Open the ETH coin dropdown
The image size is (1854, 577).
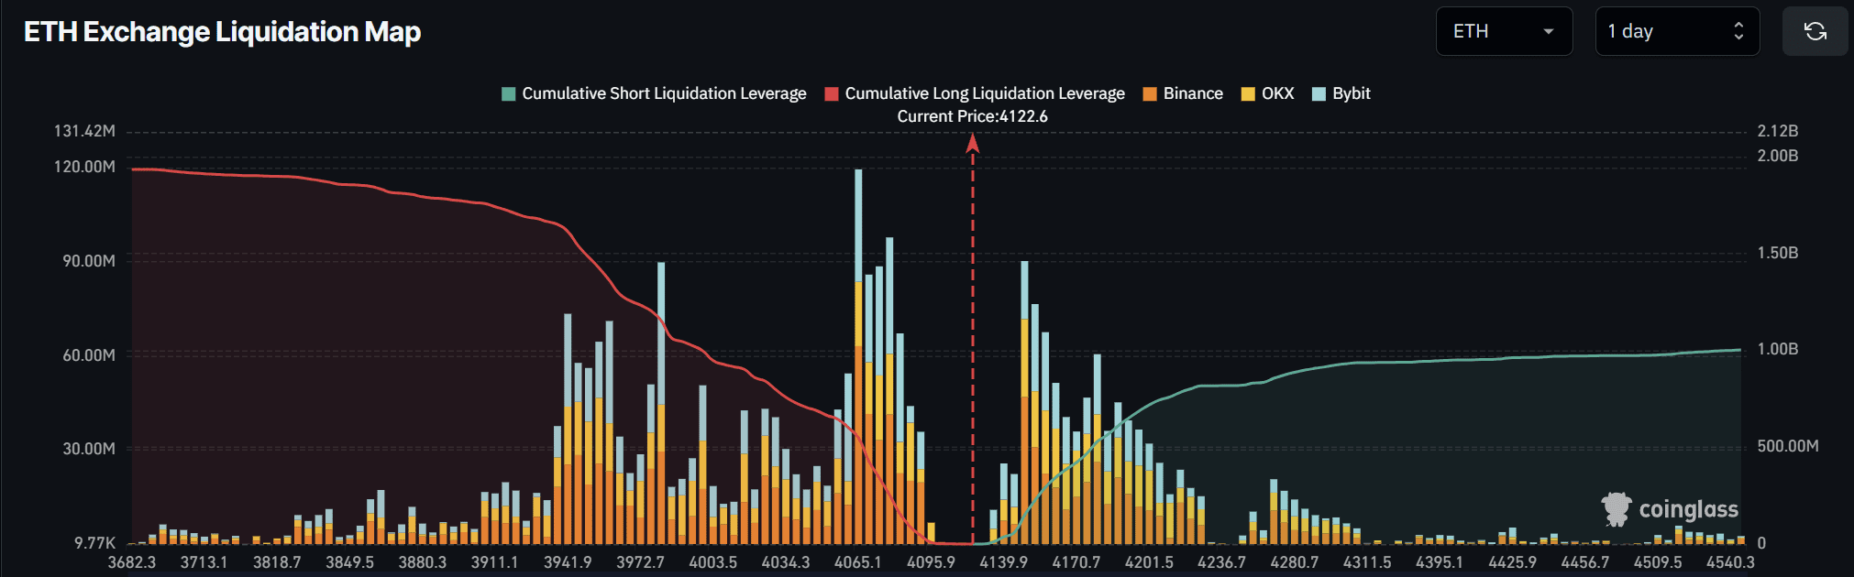click(1503, 31)
